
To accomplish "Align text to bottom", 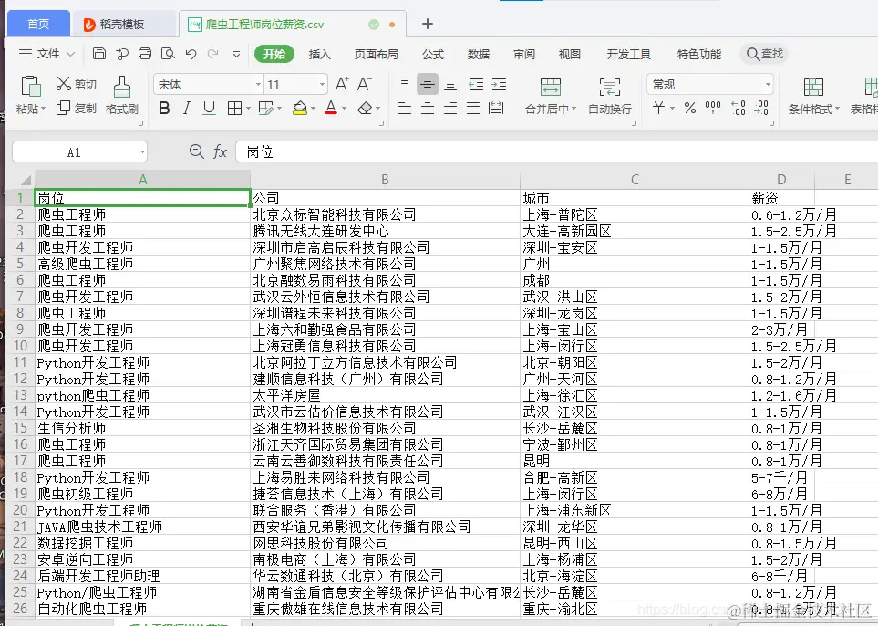I will coord(450,85).
